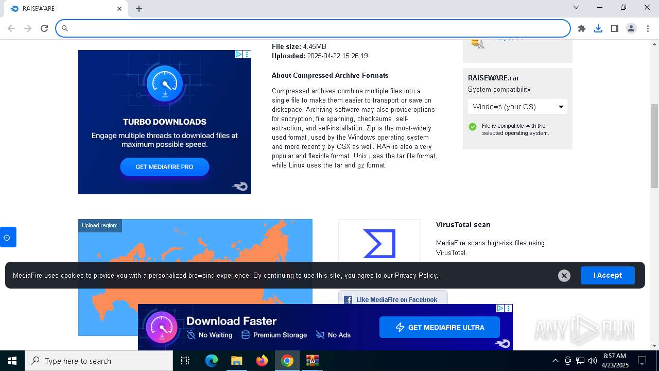Open the Windows Start menu

(12, 361)
